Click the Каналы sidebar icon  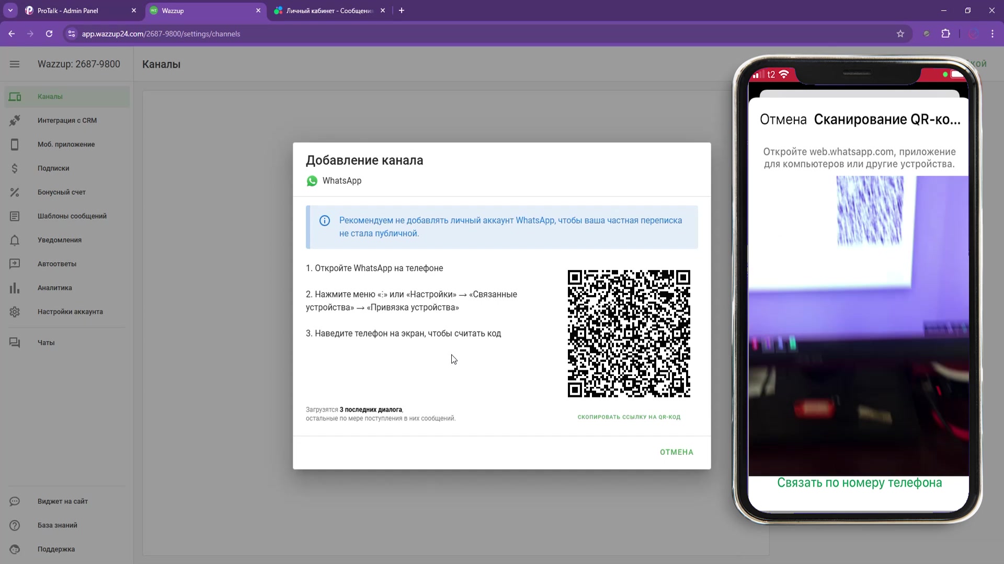pos(15,97)
